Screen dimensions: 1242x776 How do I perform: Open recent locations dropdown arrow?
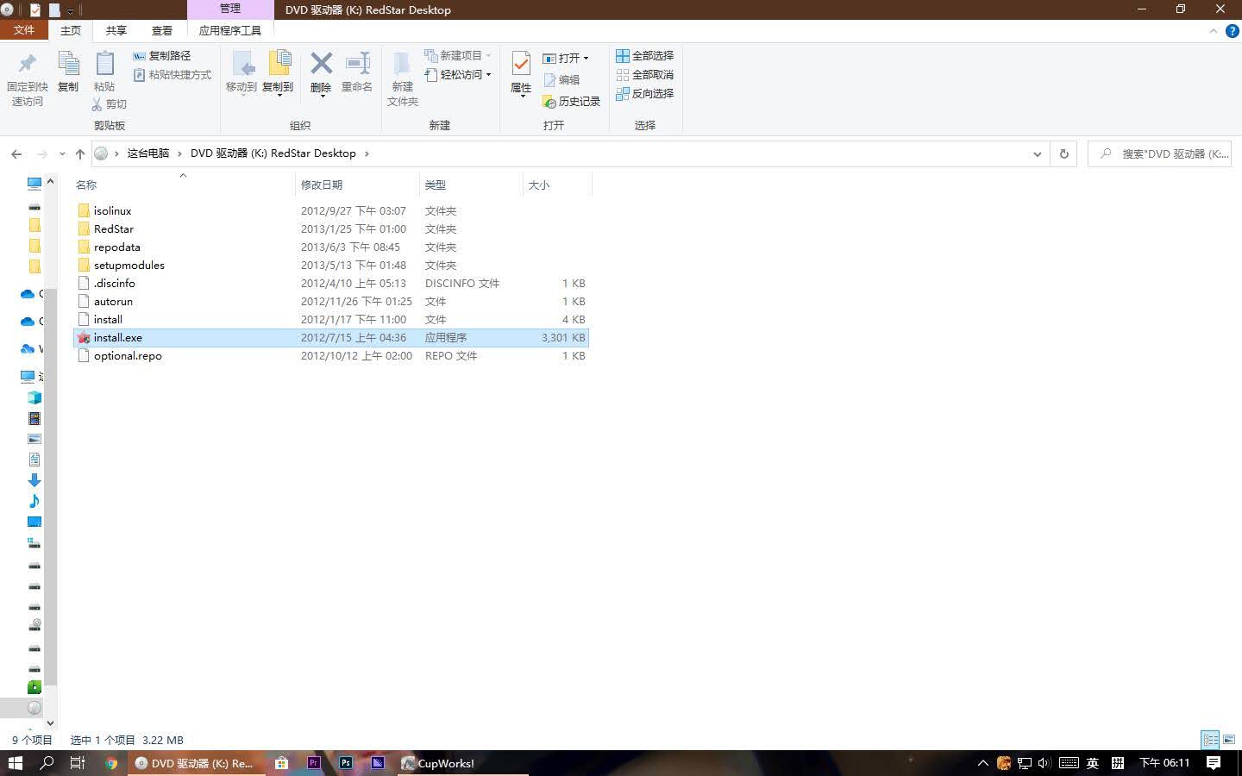[62, 153]
